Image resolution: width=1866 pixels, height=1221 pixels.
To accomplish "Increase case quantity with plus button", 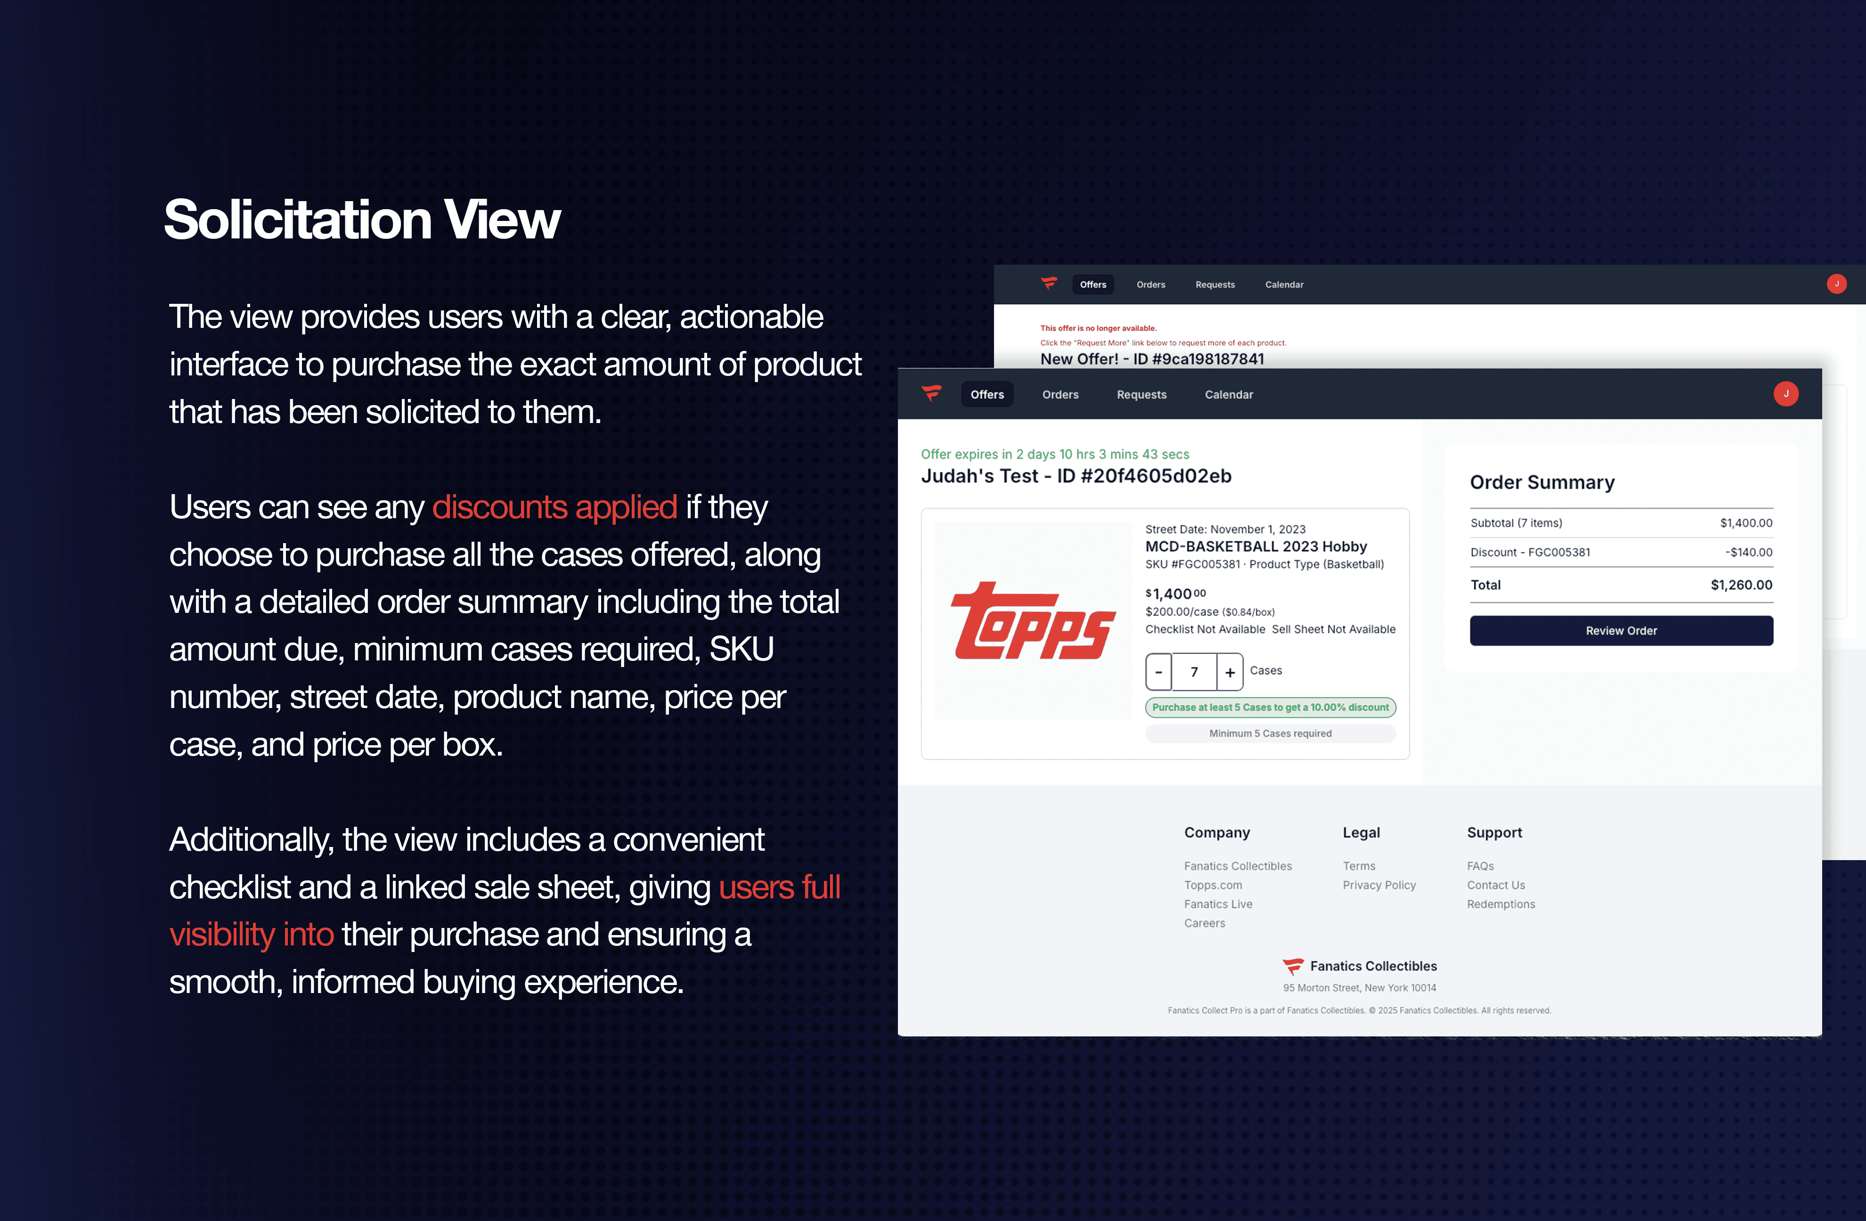I will tap(1230, 672).
